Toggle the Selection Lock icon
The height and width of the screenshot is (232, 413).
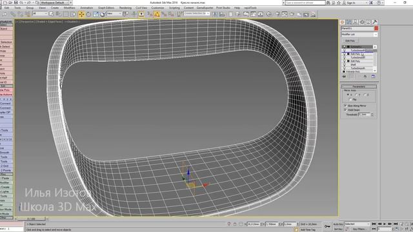pyautogui.click(x=235, y=224)
